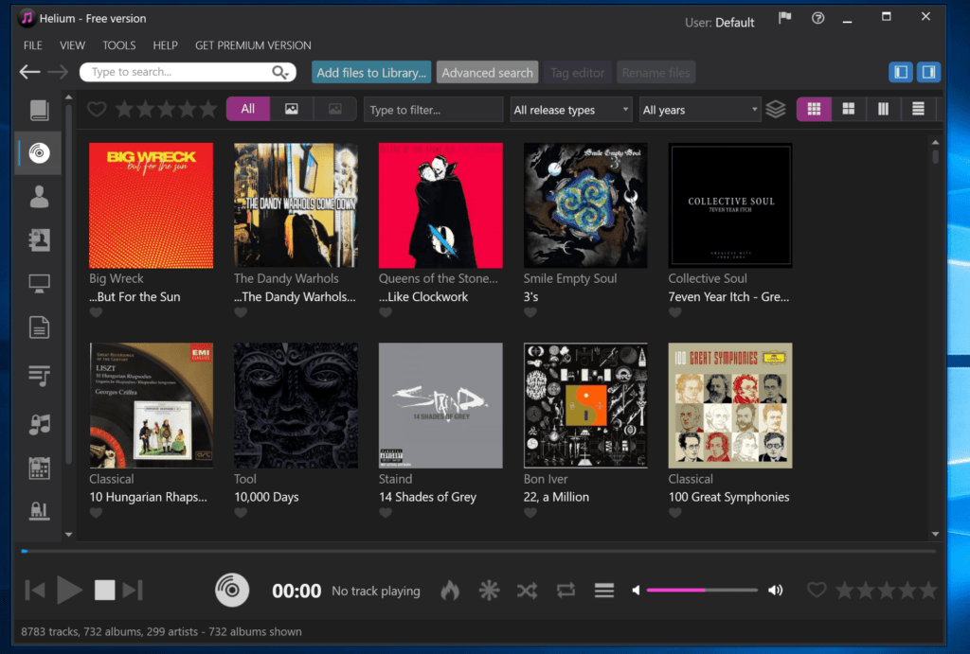970x654 pixels.
Task: Click the flag icon in title bar
Action: click(x=784, y=18)
